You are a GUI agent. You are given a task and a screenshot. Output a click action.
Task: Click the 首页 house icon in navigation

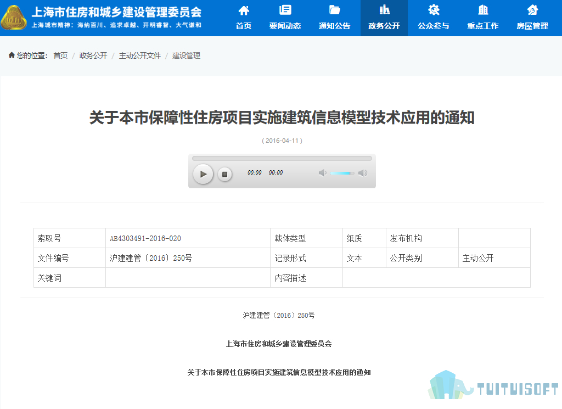(244, 10)
